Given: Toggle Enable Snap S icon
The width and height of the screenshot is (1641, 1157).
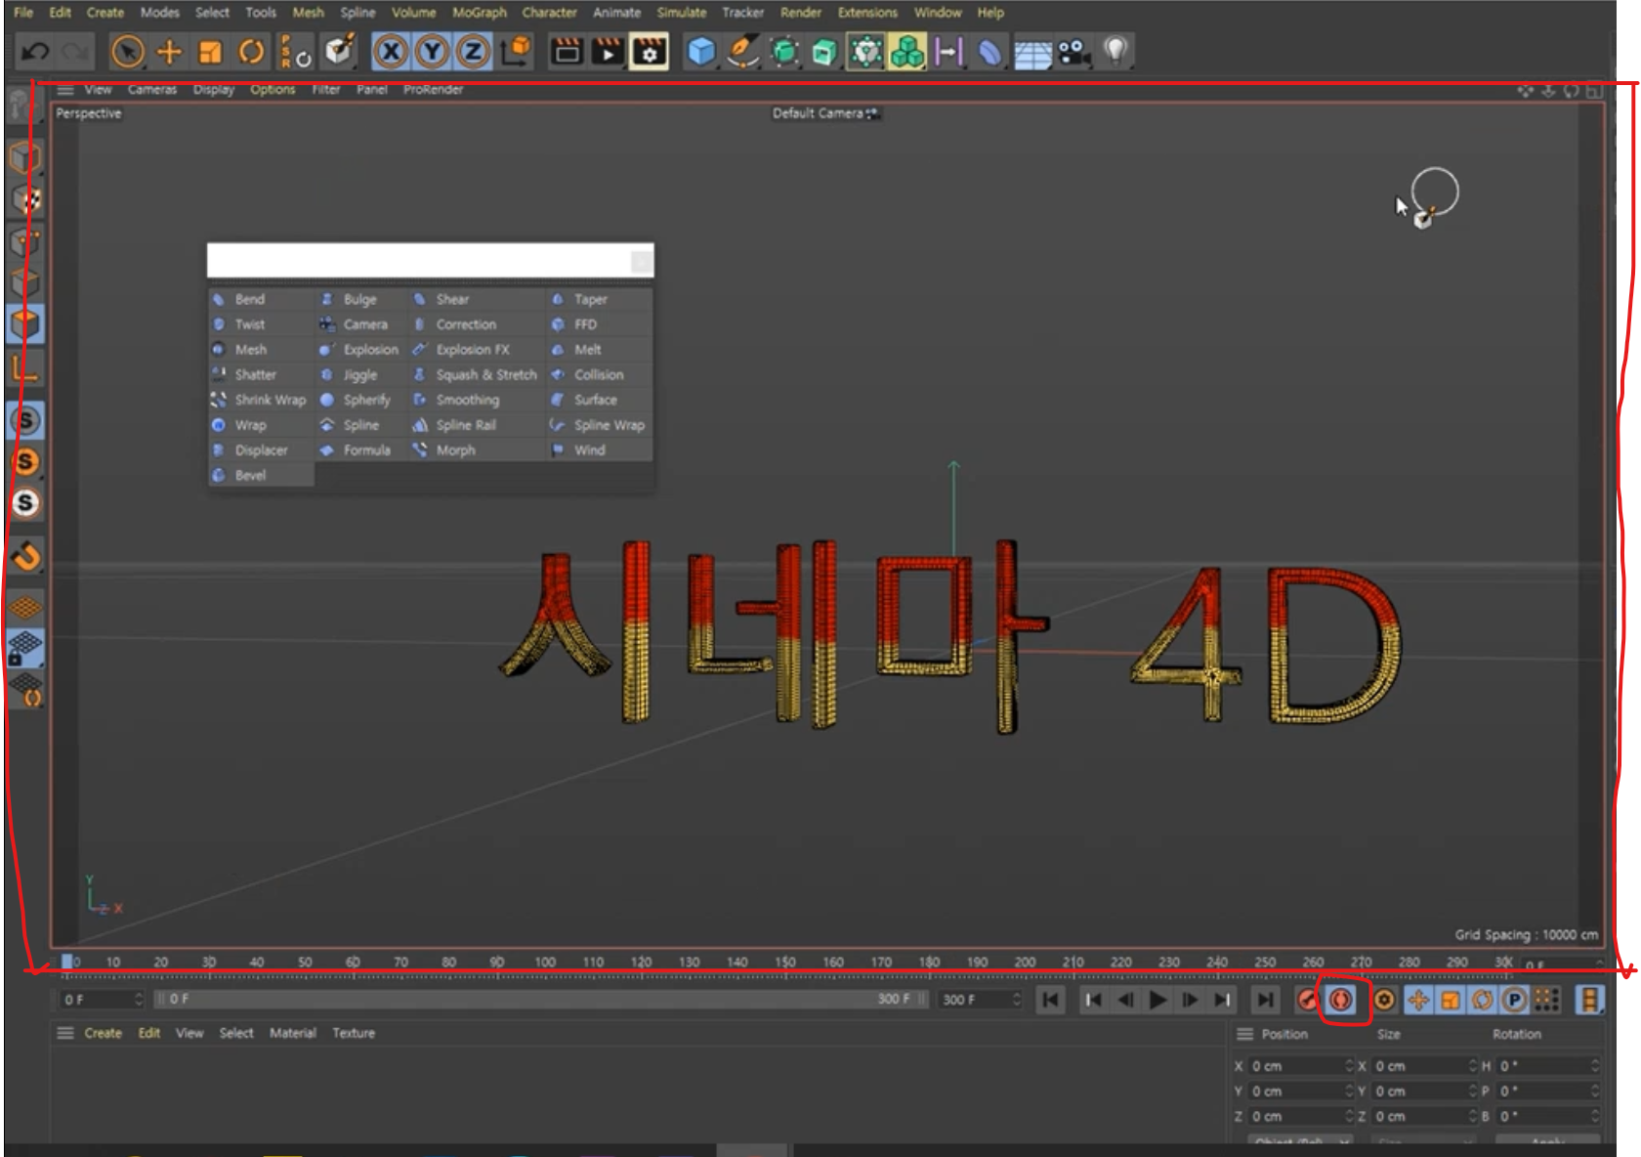Looking at the screenshot, I should (25, 420).
